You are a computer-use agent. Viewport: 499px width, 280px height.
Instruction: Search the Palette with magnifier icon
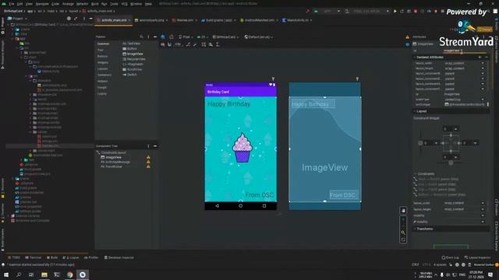141,37
